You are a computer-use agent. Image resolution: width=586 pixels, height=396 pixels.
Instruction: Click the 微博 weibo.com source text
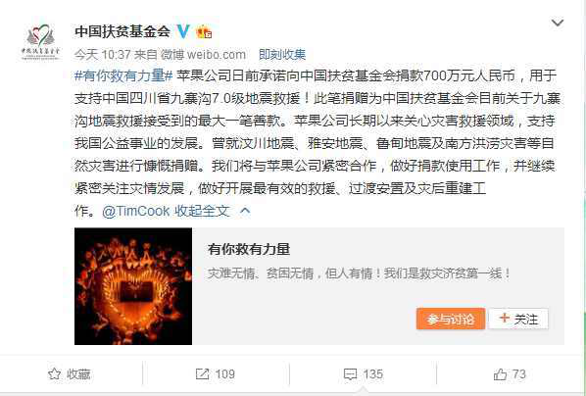204,55
